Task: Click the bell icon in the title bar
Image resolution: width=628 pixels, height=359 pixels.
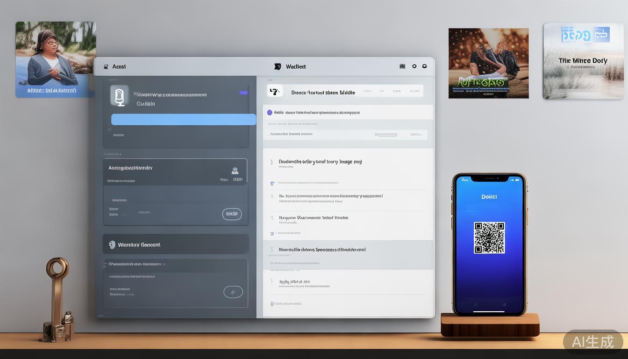Action: coord(424,66)
